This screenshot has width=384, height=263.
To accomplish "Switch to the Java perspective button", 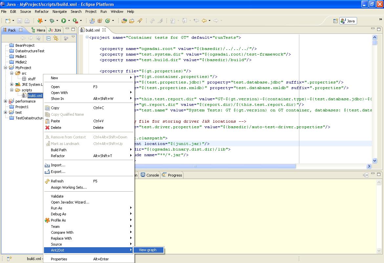I will [348, 21].
